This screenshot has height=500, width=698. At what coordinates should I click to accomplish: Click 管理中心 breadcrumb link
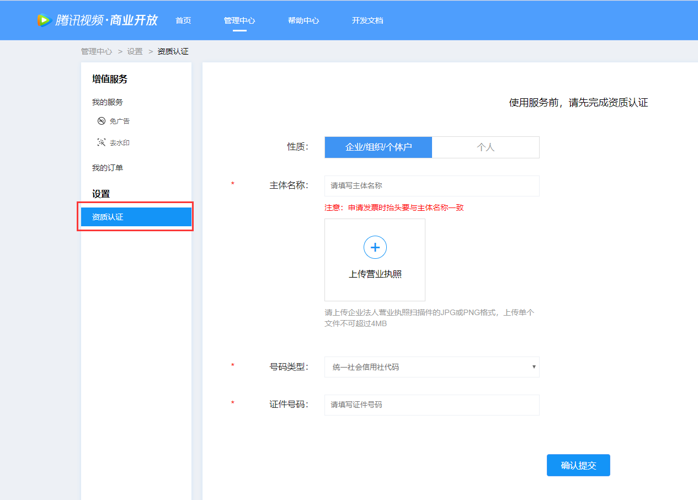point(97,51)
